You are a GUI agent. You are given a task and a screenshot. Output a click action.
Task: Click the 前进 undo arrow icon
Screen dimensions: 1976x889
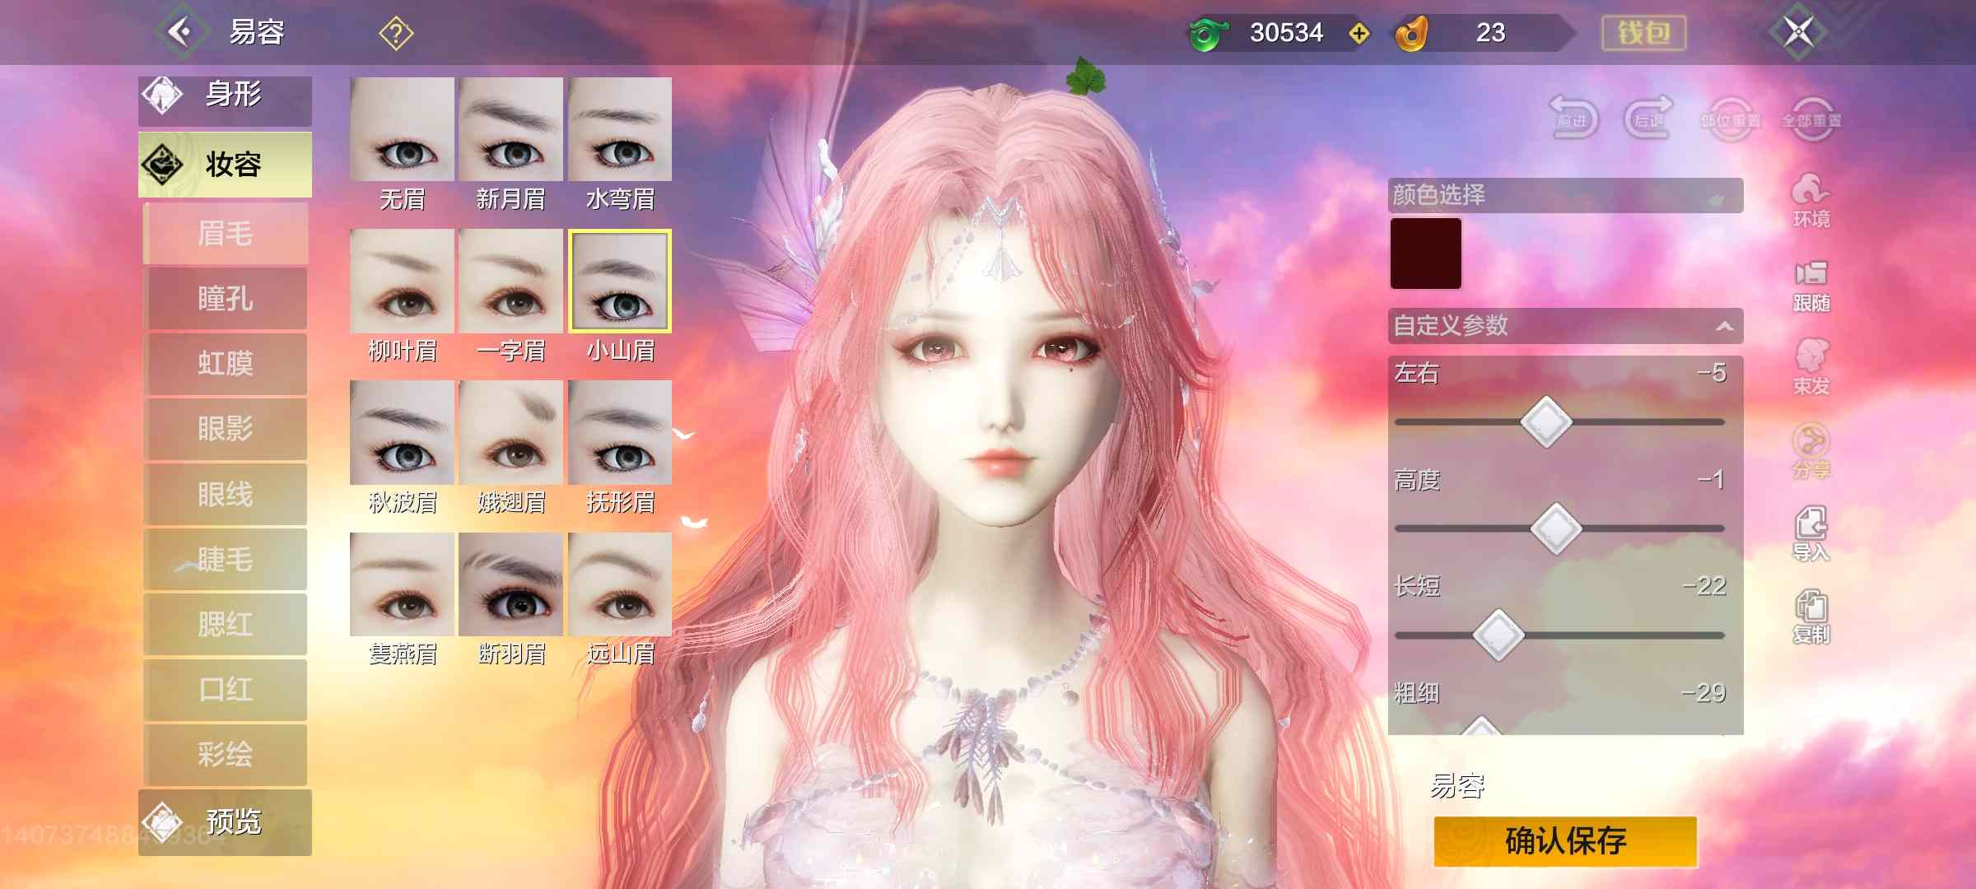tap(1573, 118)
